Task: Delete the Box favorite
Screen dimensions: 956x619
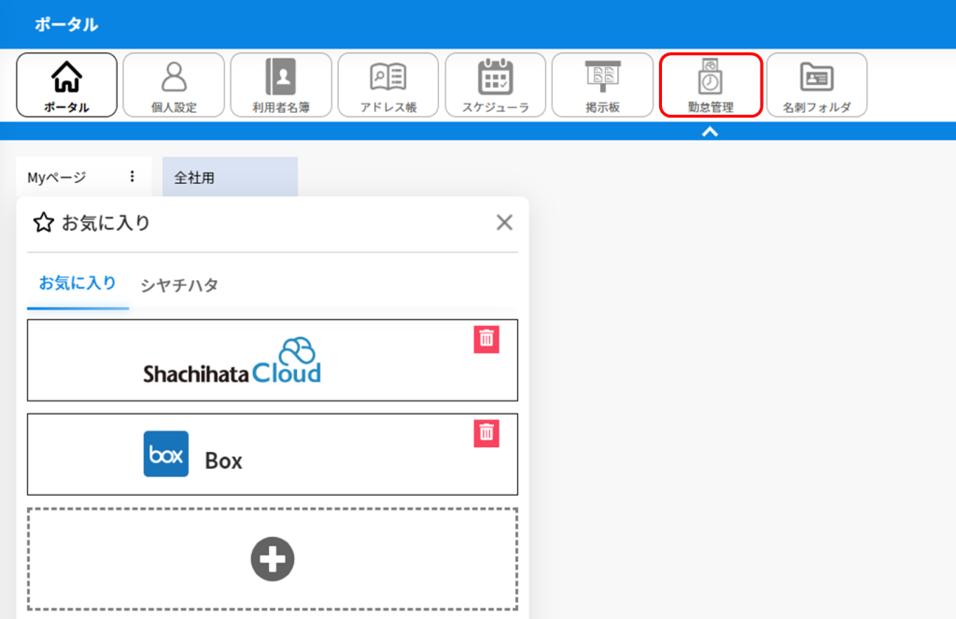Action: pos(486,433)
